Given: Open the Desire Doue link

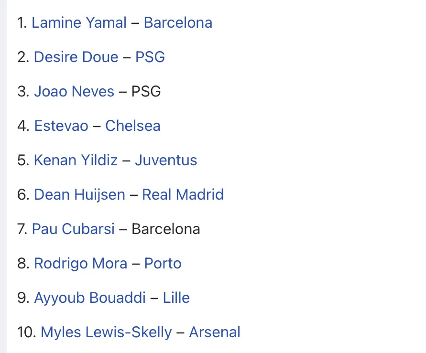Looking at the screenshot, I should (76, 57).
